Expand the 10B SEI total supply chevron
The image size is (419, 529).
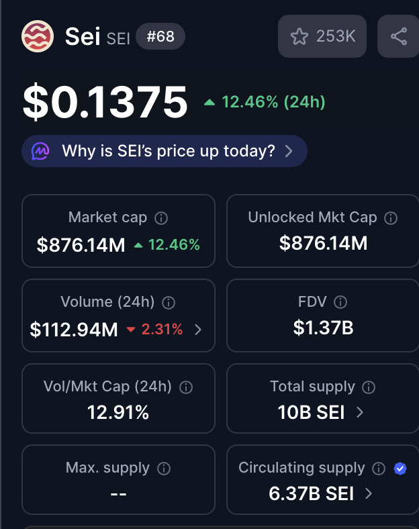360,412
